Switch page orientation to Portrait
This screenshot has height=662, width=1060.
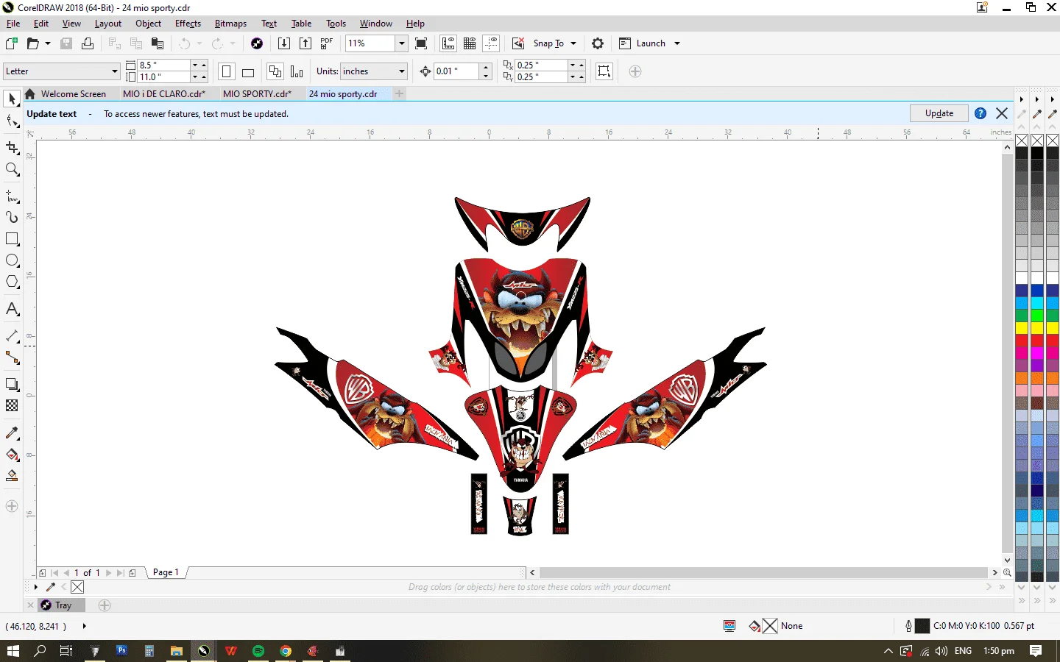pyautogui.click(x=227, y=71)
